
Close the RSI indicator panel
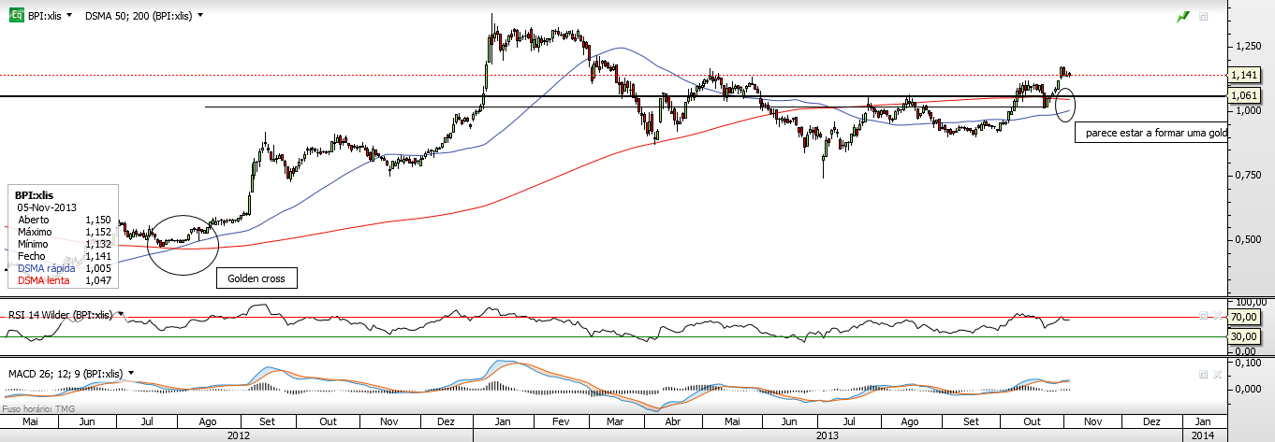point(1217,316)
